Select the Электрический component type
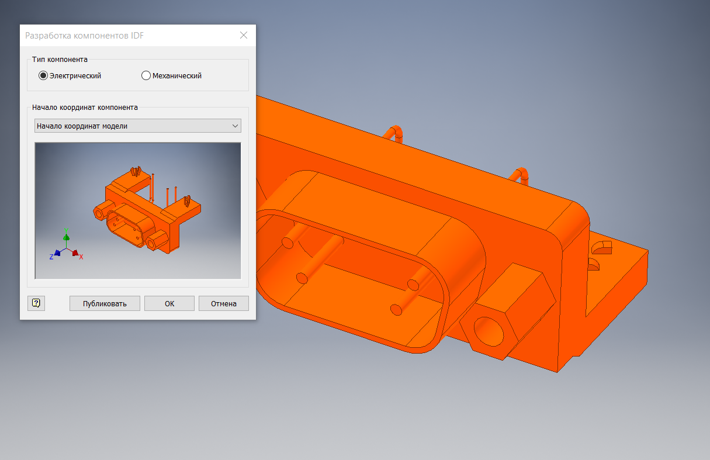The width and height of the screenshot is (710, 460). tap(43, 75)
